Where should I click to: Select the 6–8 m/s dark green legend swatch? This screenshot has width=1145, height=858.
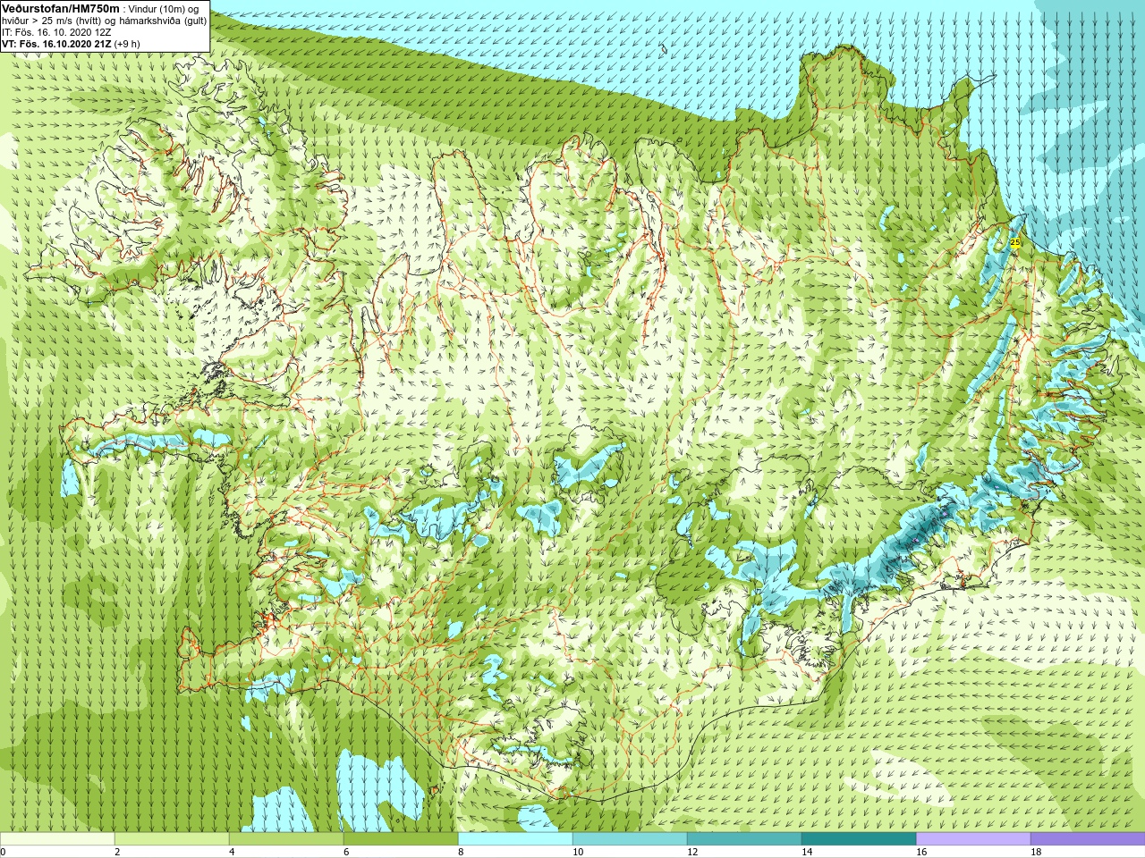(x=401, y=839)
